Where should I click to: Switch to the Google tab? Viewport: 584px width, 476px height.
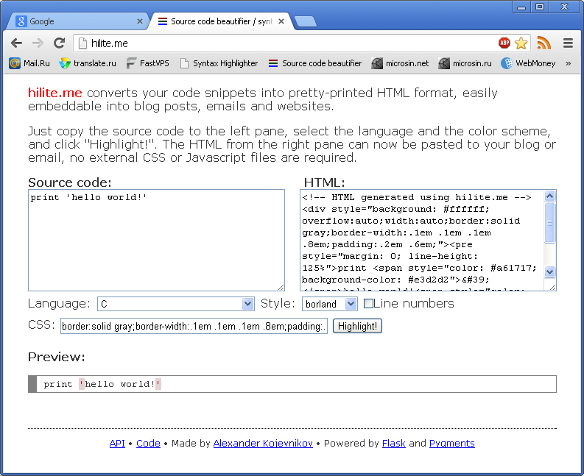(x=77, y=21)
